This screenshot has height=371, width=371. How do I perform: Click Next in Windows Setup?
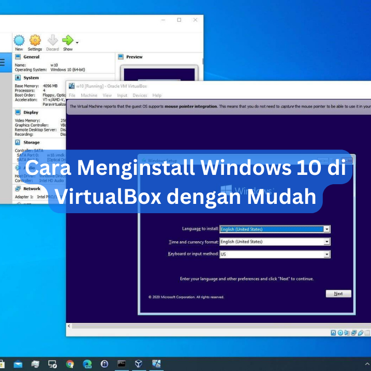tap(338, 293)
